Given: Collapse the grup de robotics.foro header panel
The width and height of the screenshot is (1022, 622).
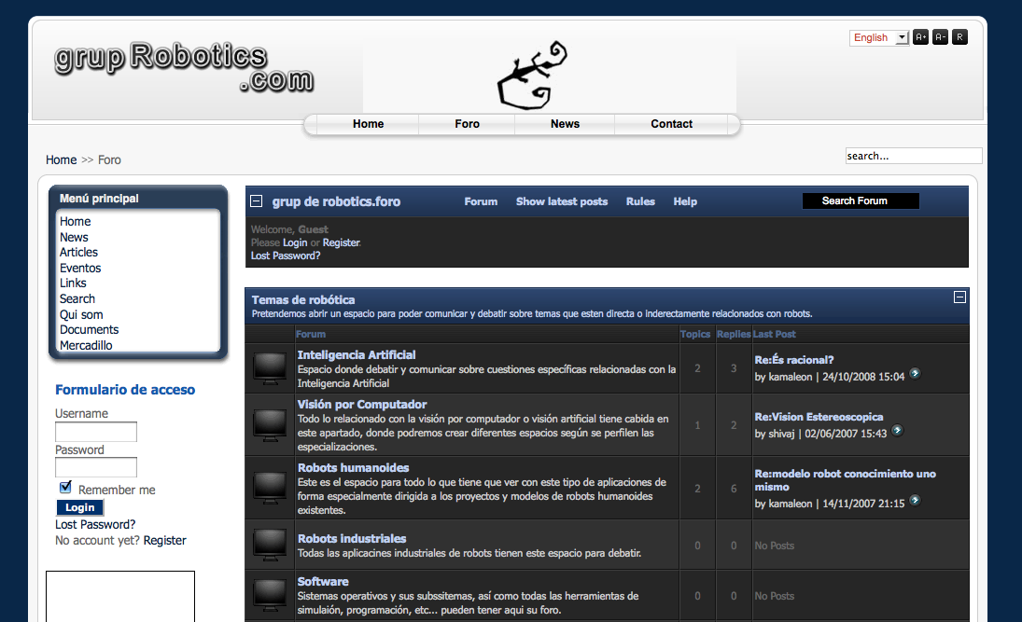Looking at the screenshot, I should click(x=257, y=201).
